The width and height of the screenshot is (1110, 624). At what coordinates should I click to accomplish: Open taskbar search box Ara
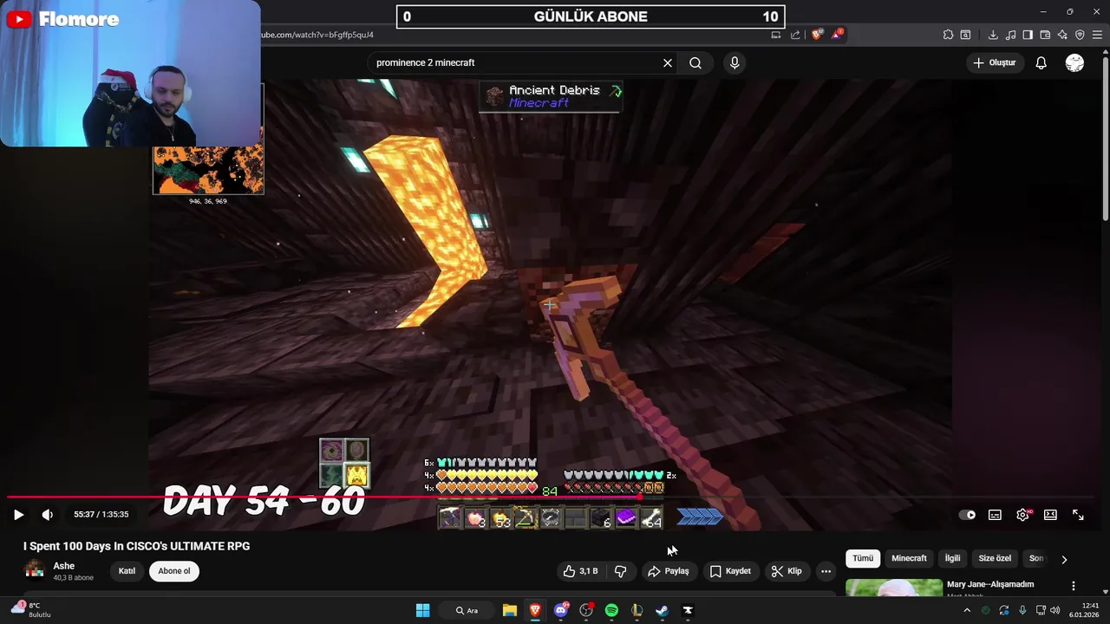point(468,611)
